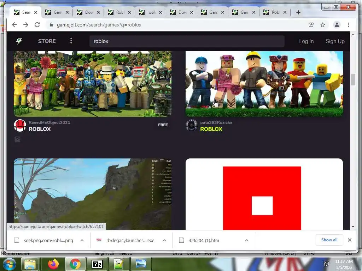Expand options for seekpng.com-robl png download

[82, 240]
